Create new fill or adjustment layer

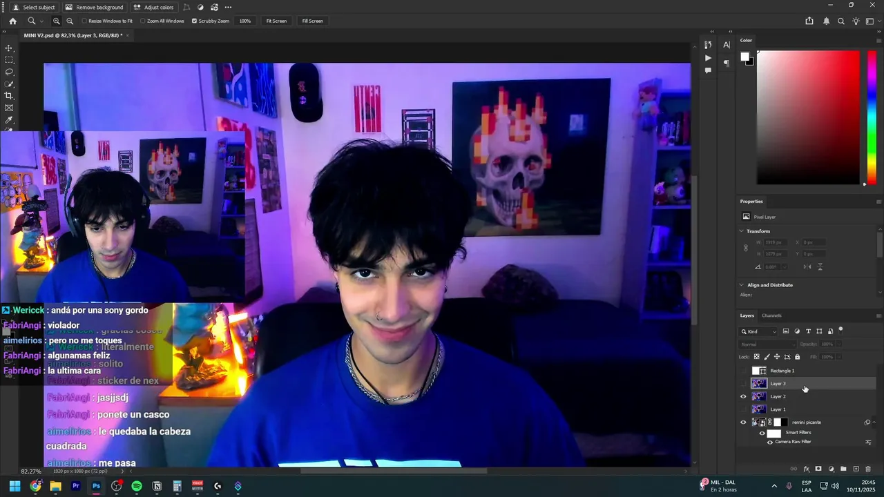click(x=831, y=469)
